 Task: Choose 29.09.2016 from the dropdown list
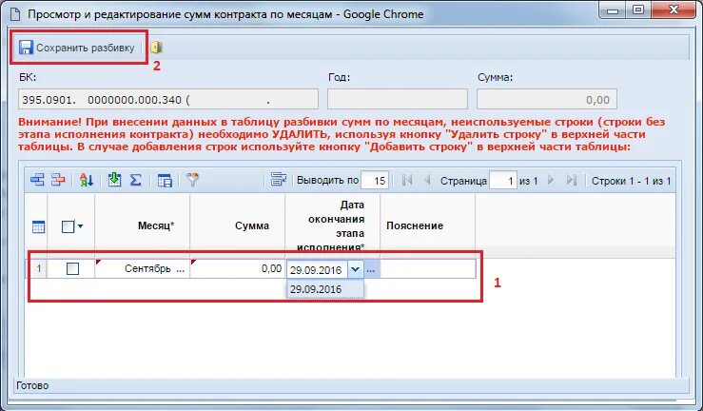[x=325, y=289]
